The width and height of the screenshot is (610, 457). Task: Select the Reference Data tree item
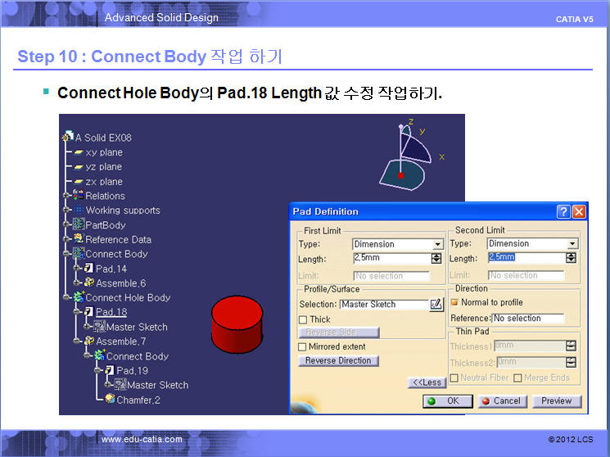[118, 239]
